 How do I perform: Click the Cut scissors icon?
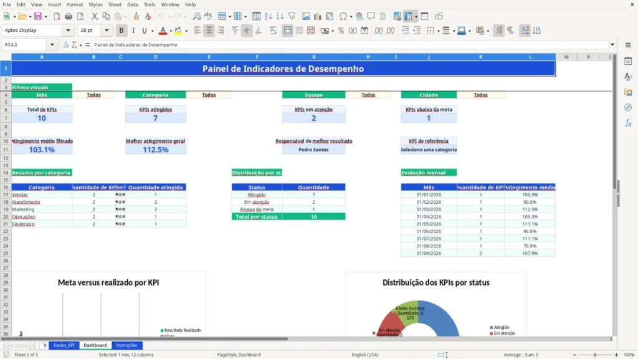[x=95, y=16]
